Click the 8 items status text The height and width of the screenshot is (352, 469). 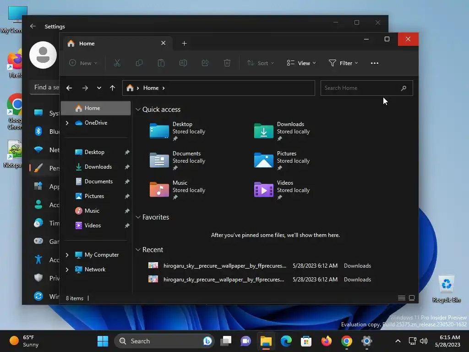(x=75, y=298)
